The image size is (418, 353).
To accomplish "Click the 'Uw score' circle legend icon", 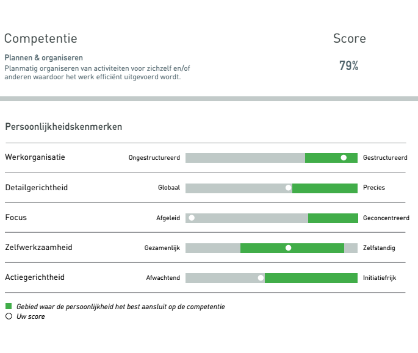I will [9, 316].
